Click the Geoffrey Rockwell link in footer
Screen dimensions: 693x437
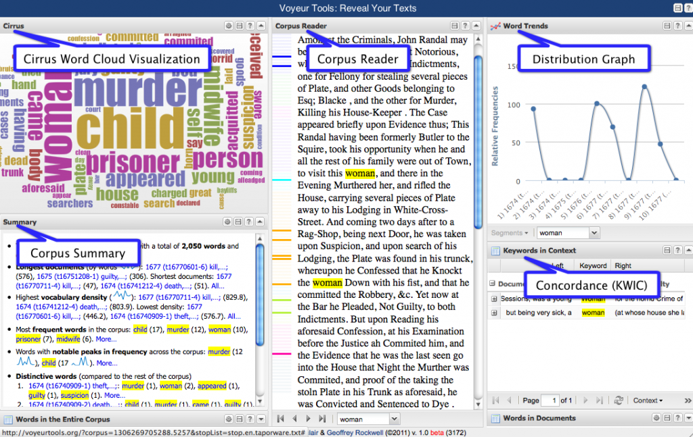click(355, 432)
